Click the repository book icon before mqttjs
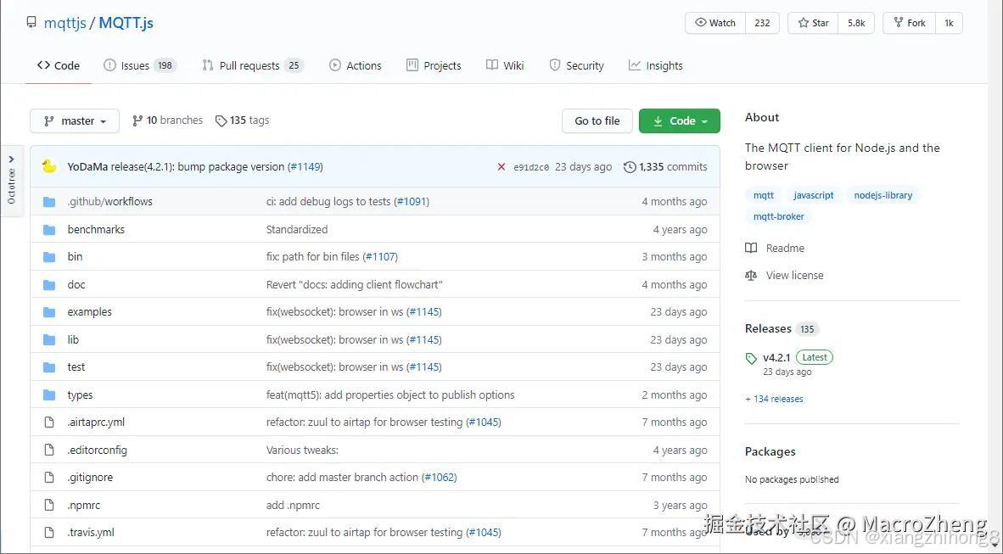This screenshot has width=1003, height=554. point(31,22)
